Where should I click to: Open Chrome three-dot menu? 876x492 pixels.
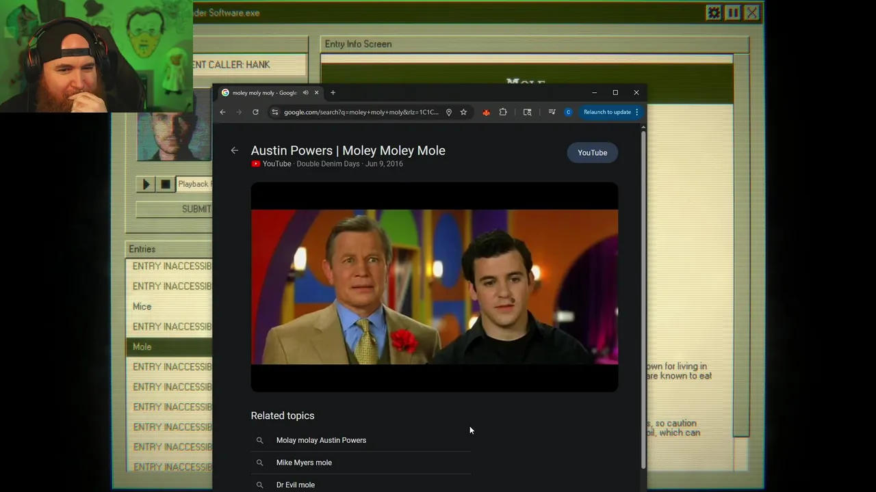pos(637,112)
